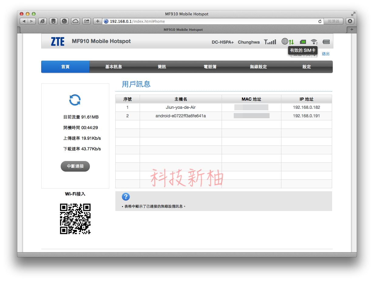
Task: Click IP address 192.168.0.182
Action: [x=307, y=107]
